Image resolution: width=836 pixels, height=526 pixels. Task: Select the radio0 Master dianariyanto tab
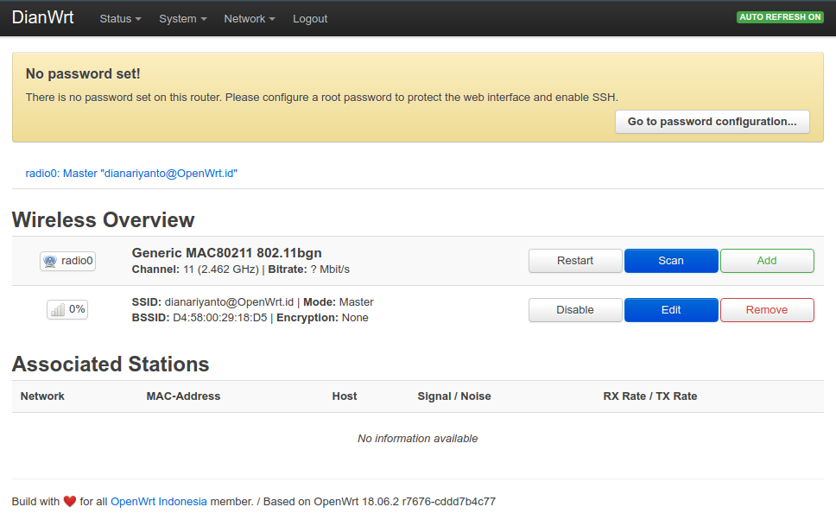click(131, 174)
